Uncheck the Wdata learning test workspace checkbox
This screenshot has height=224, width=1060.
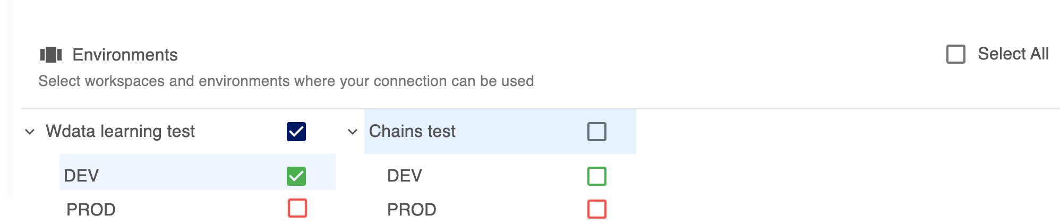click(296, 132)
